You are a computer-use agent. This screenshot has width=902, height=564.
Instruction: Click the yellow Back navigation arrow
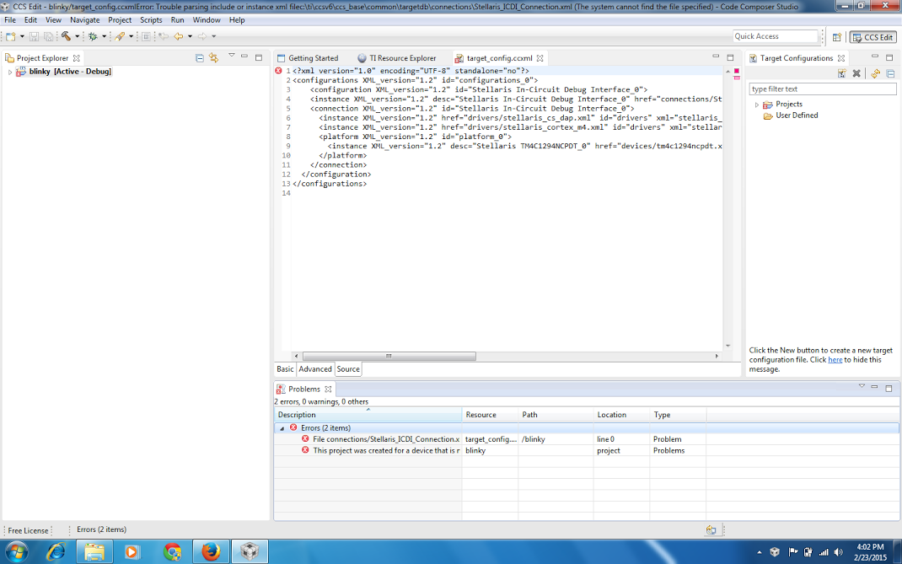pos(179,36)
